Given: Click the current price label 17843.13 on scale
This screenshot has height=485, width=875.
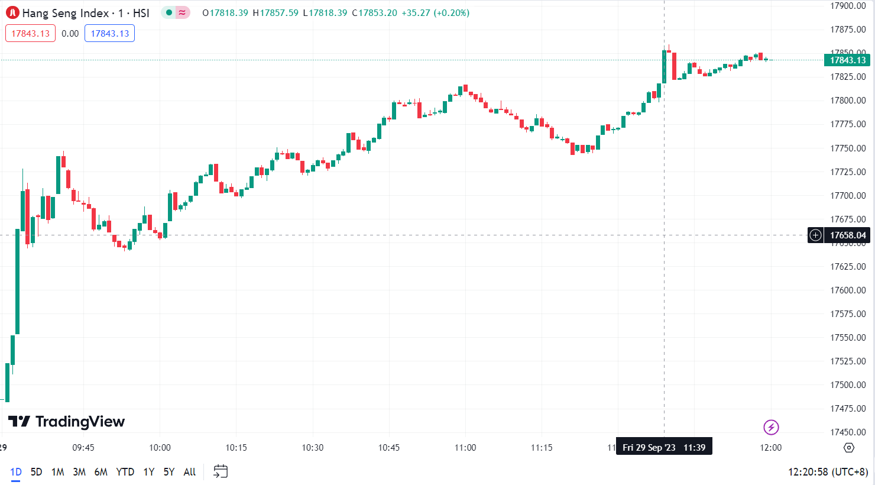Looking at the screenshot, I should coord(847,60).
